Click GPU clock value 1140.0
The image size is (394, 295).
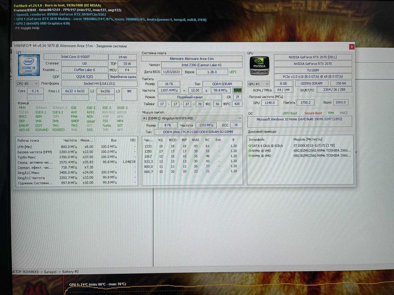269,103
